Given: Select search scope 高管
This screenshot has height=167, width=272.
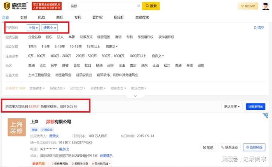Looking at the screenshot, I should pyautogui.click(x=71, y=37).
